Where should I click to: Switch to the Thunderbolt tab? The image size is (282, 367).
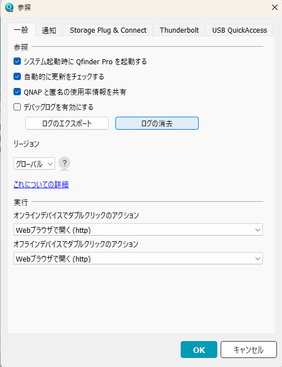tap(179, 30)
